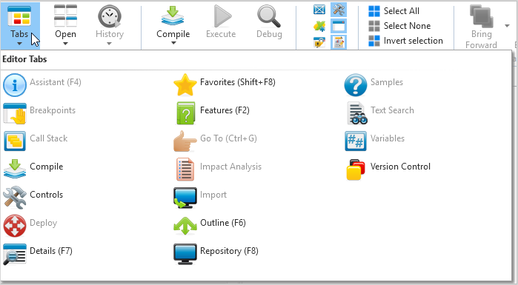Open the Details magnifier list icon
The width and height of the screenshot is (518, 285).
coord(15,254)
